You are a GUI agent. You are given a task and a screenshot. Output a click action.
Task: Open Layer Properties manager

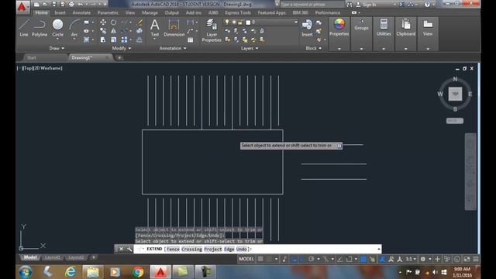(212, 30)
